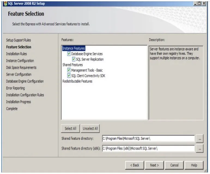Screen dimensions: 210x174
Task: Click the Instance Configuration step
Action: (20, 61)
